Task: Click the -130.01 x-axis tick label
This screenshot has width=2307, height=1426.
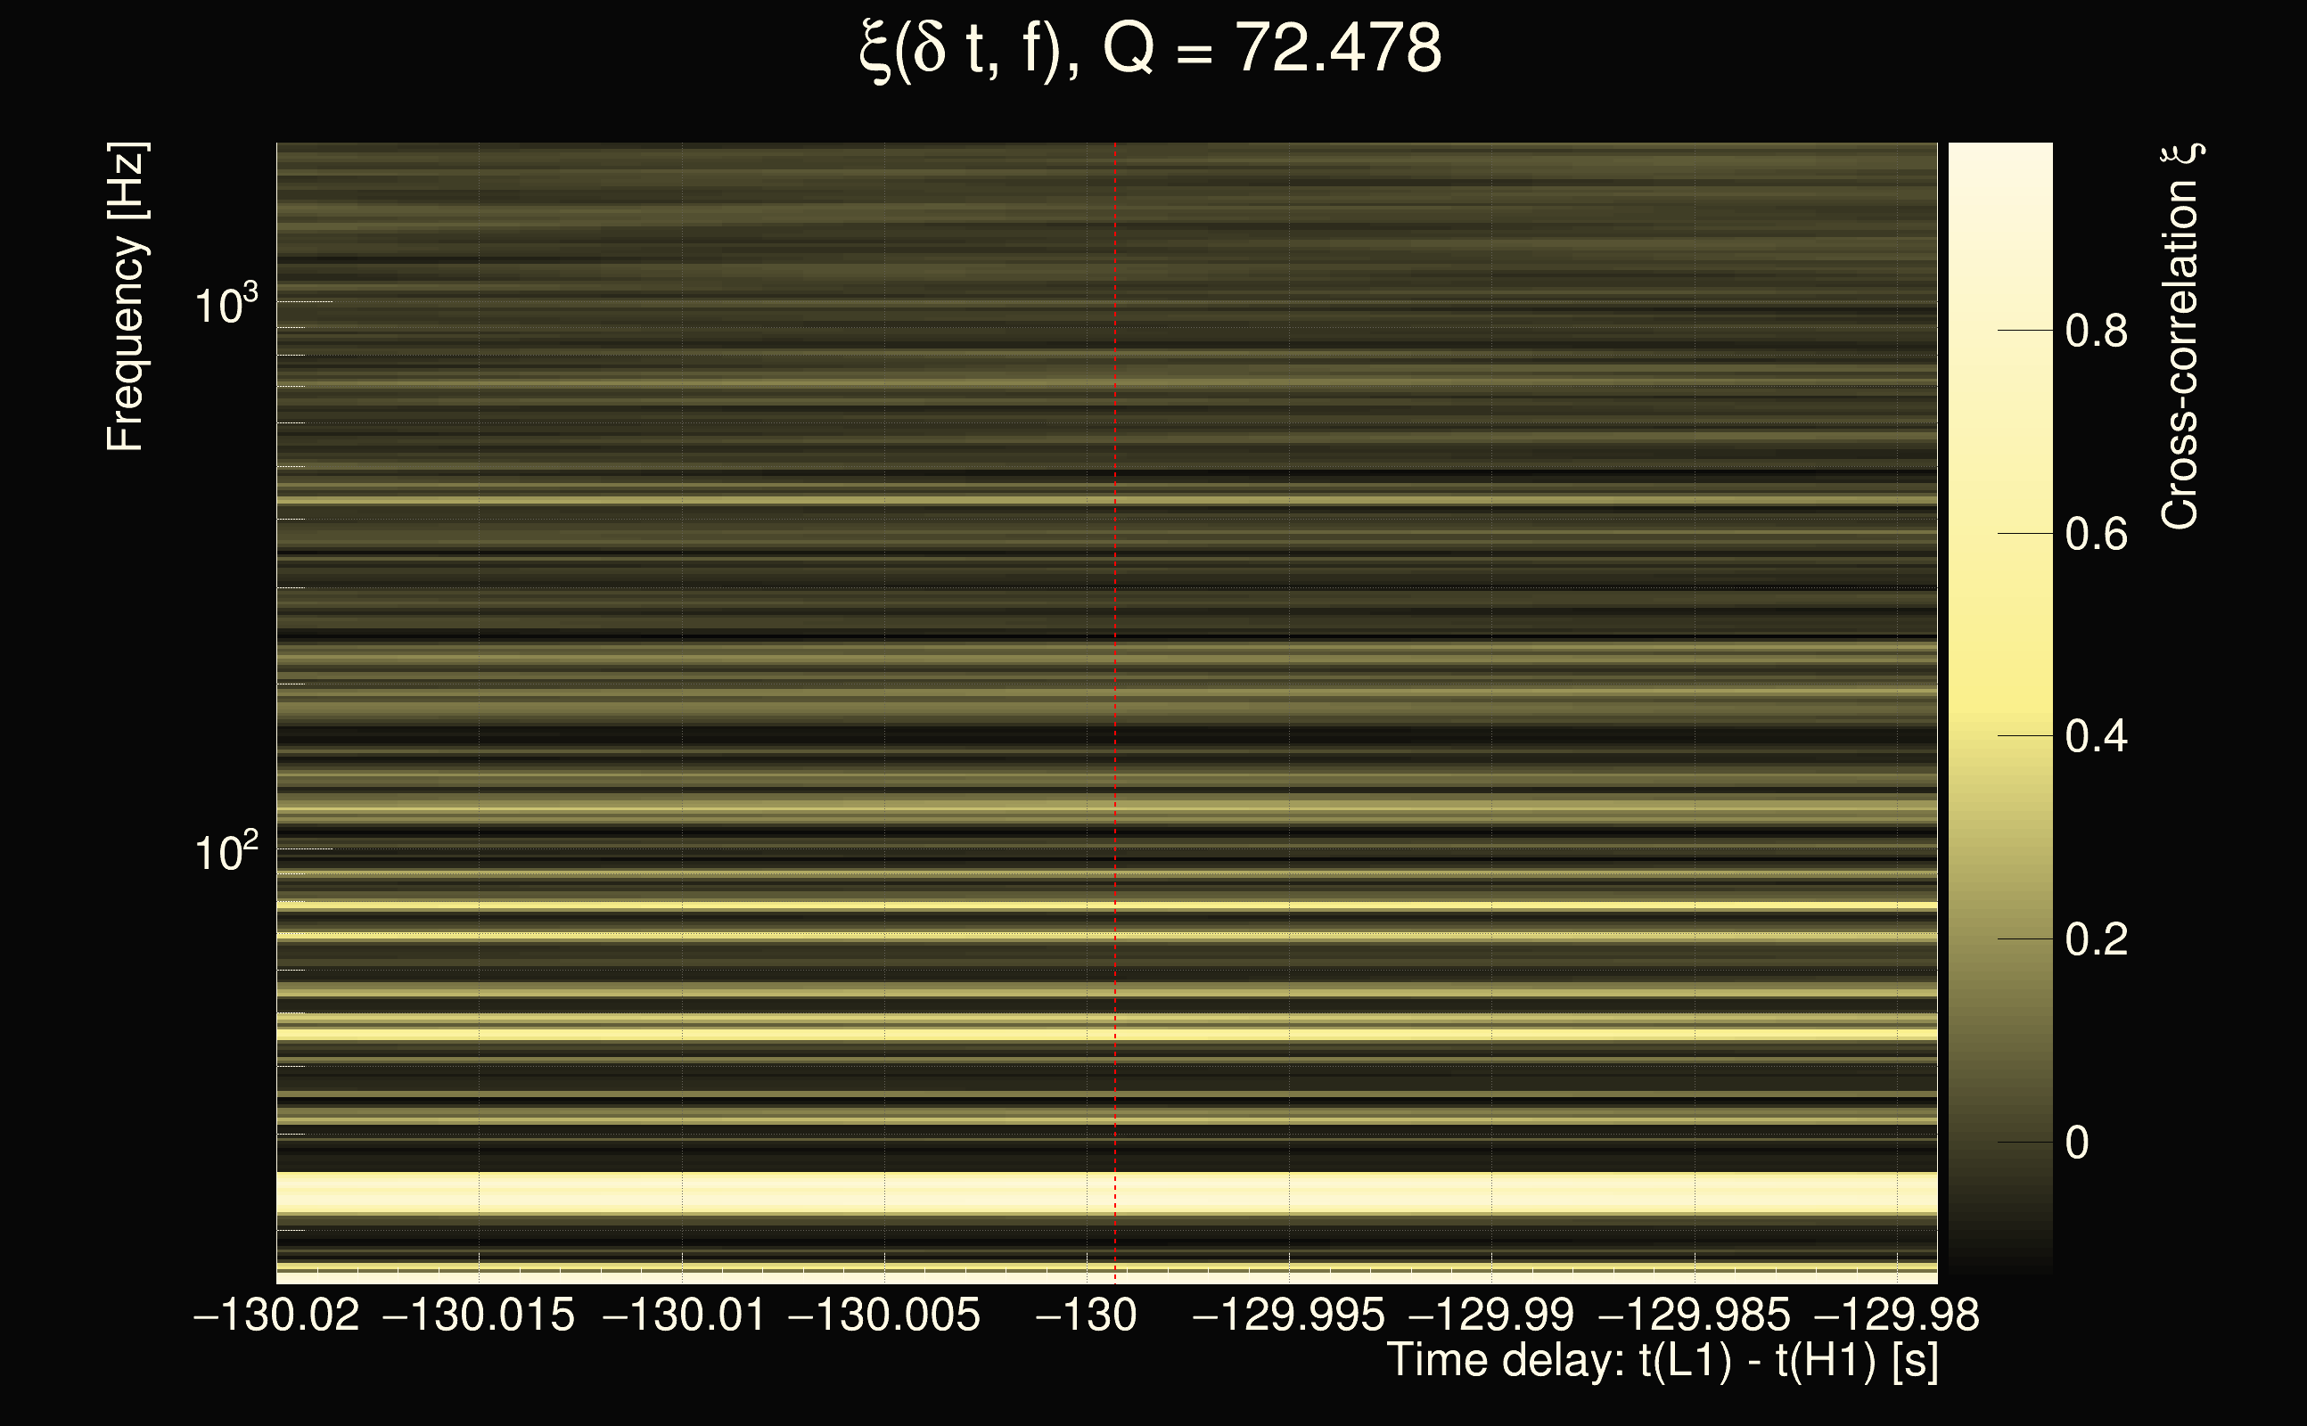Action: pos(683,1315)
